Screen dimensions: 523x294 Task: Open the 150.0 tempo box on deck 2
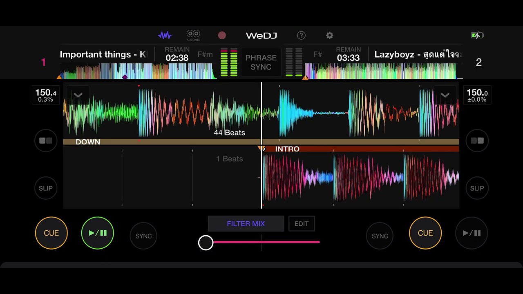[x=477, y=95]
